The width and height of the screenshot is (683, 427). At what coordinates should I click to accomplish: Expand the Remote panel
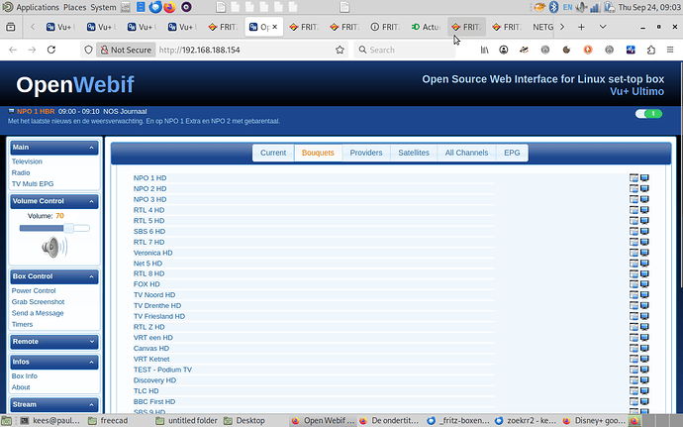[91, 342]
